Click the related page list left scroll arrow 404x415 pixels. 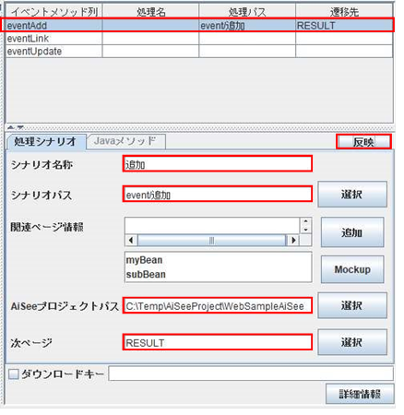click(x=131, y=240)
